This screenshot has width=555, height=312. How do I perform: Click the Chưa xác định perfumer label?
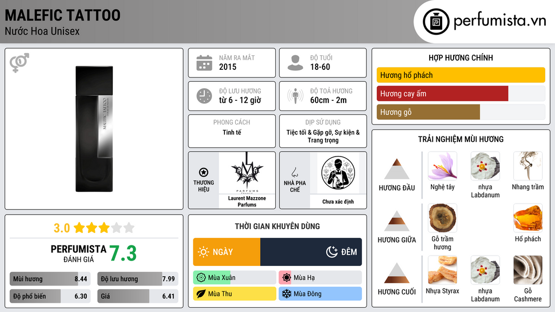(x=338, y=201)
